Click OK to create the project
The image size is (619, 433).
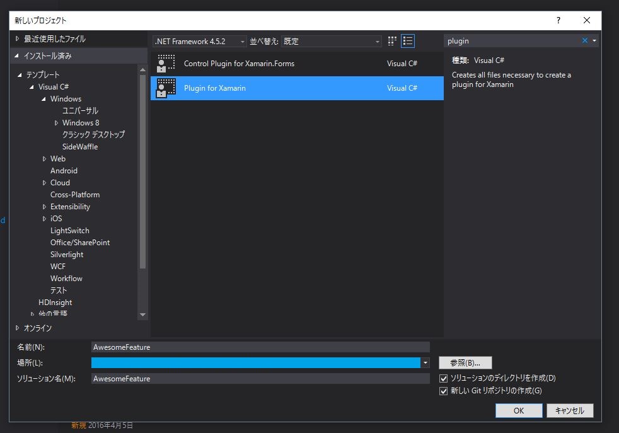coord(519,410)
